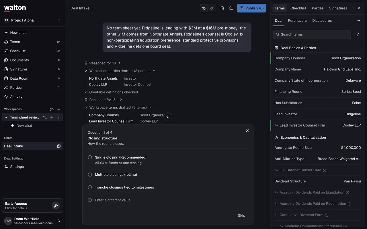Screen dimensions: 367x229
Task: Click the undo arrow icon
Action: click(x=204, y=8)
